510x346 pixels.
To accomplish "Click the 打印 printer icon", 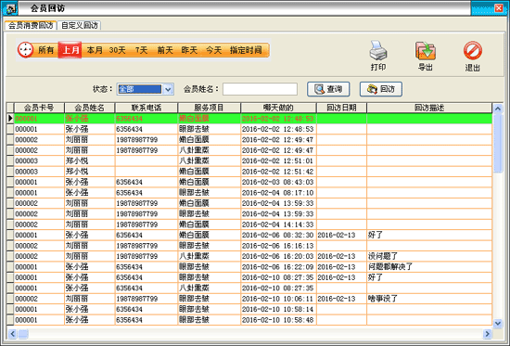I will click(x=378, y=50).
